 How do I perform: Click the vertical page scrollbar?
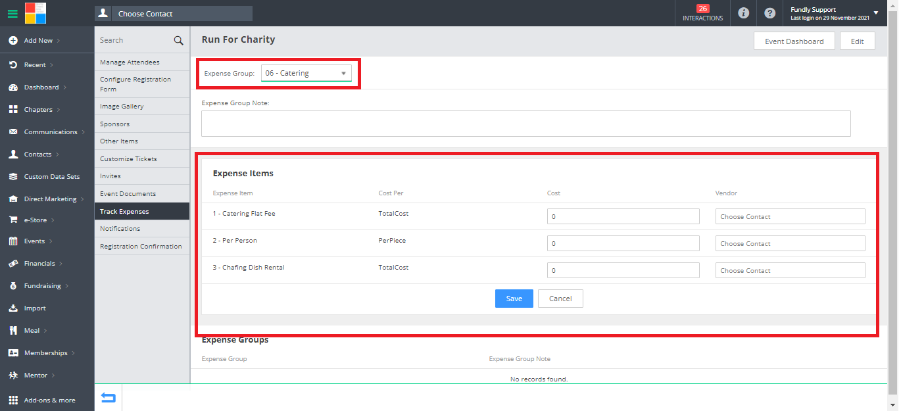click(x=893, y=204)
